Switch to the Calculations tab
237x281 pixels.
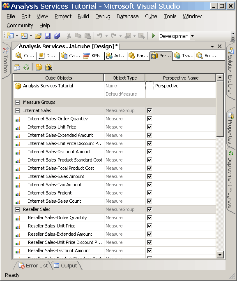pyautogui.click(x=71, y=56)
